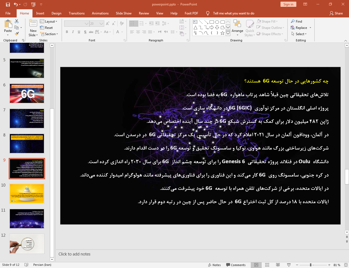This screenshot has width=349, height=268.
Task: Open the Review tab
Action: tap(144, 13)
